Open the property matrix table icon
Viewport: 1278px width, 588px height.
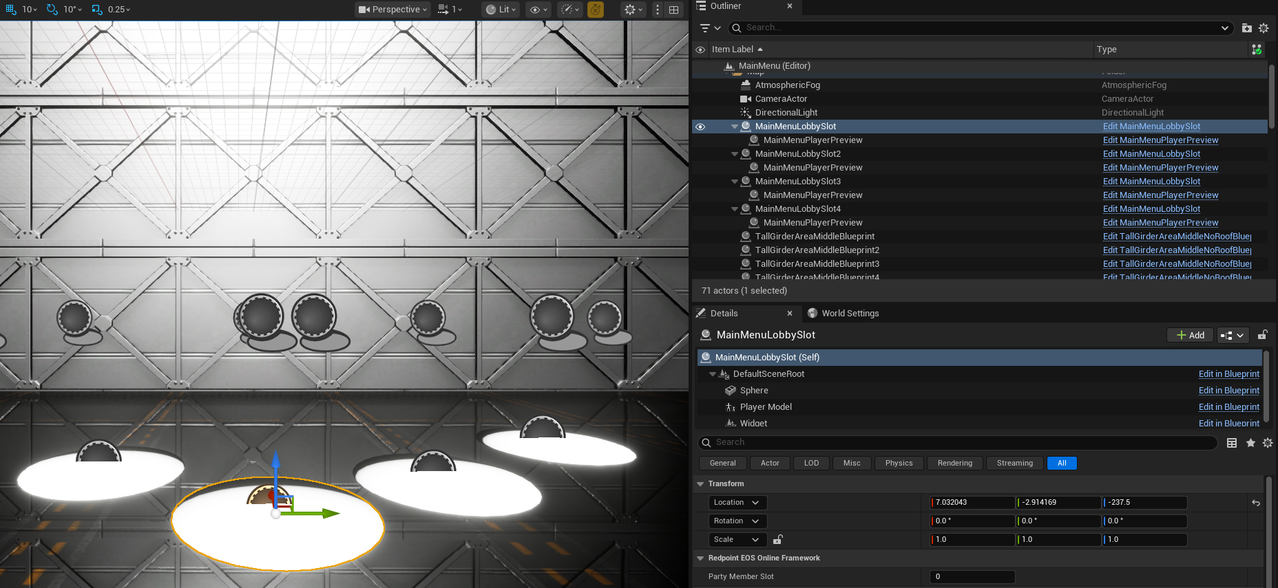[x=1232, y=443]
